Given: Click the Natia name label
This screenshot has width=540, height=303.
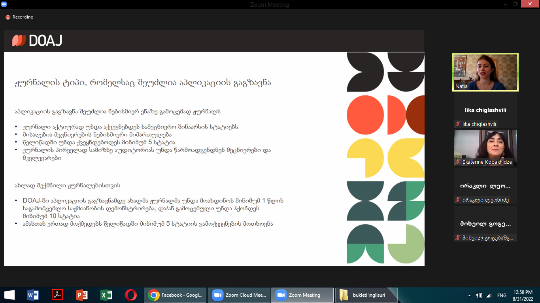Looking at the screenshot, I should click(x=461, y=86).
